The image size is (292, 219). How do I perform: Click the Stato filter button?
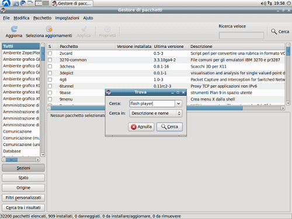click(23, 178)
